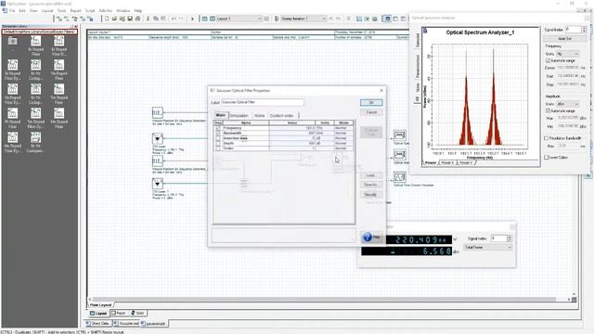Switch to Power X tab in spectrum analyzer
The width and height of the screenshot is (594, 334).
447,163
